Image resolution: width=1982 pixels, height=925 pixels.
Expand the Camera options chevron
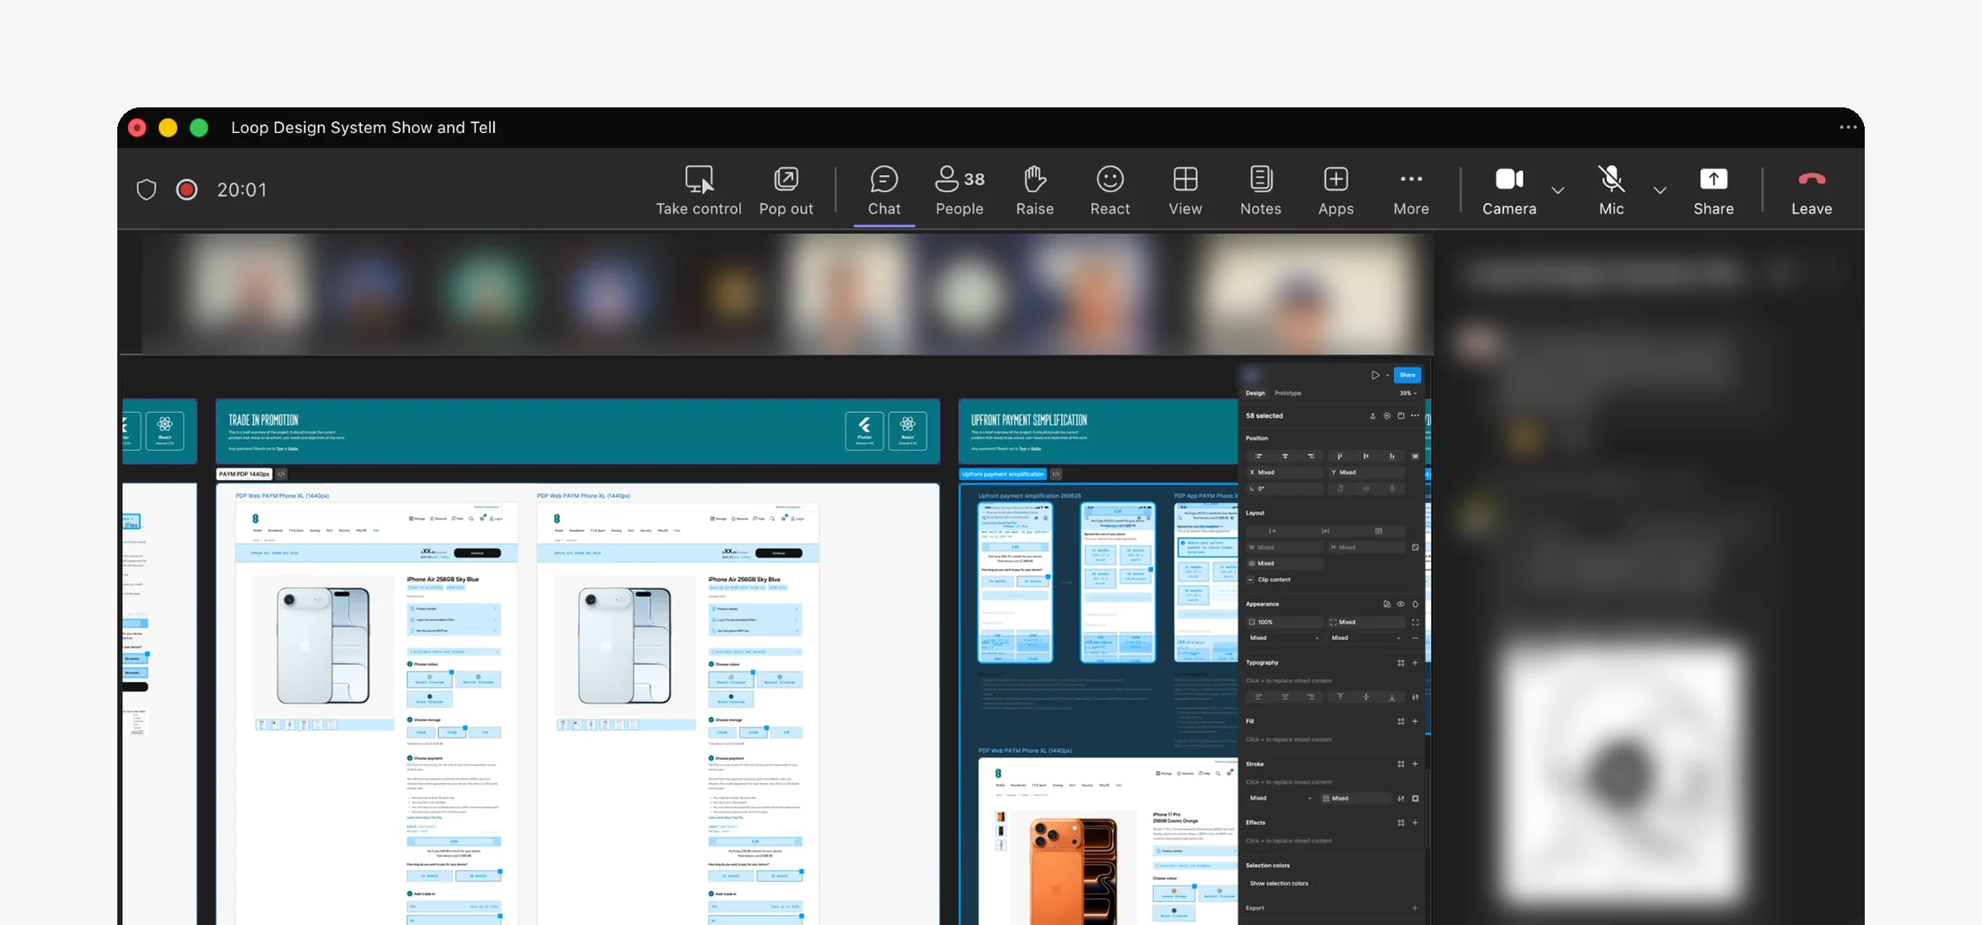(x=1558, y=190)
